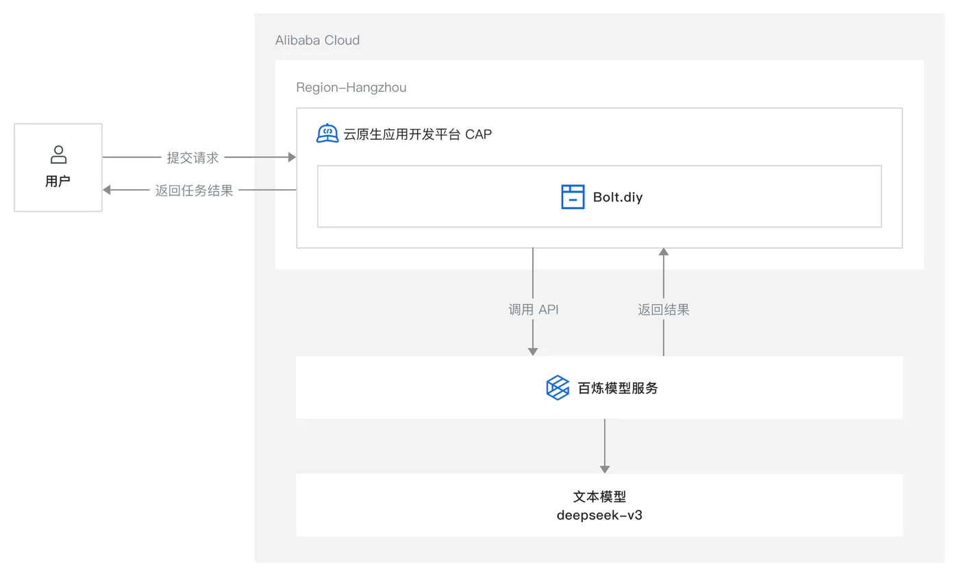Viewport: 959px width, 579px height.
Task: Select the Alibaba Cloud label
Action: click(x=317, y=40)
